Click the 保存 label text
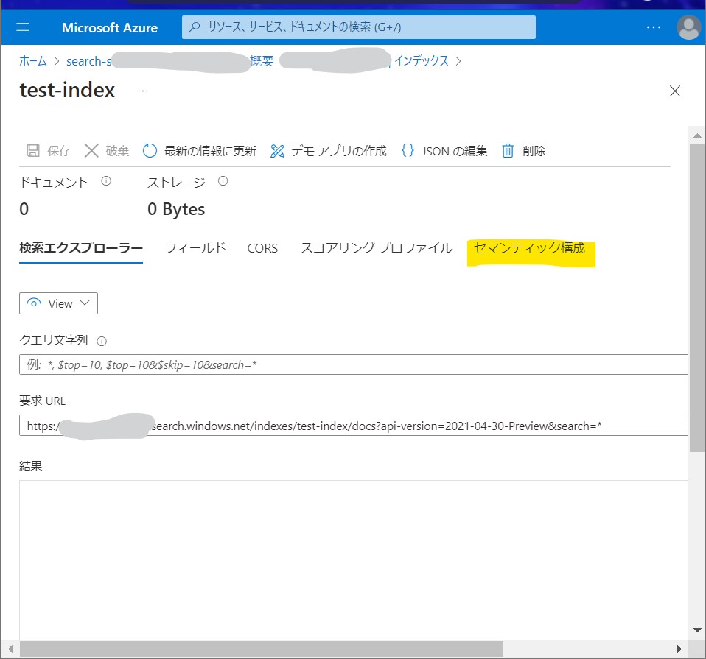The height and width of the screenshot is (659, 706). 58,151
